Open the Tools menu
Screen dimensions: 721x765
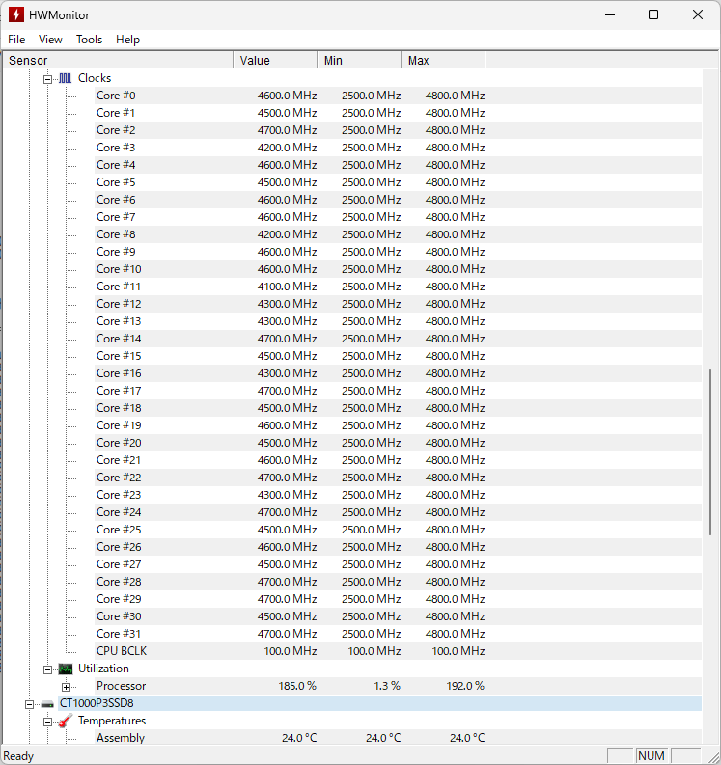[x=89, y=40]
